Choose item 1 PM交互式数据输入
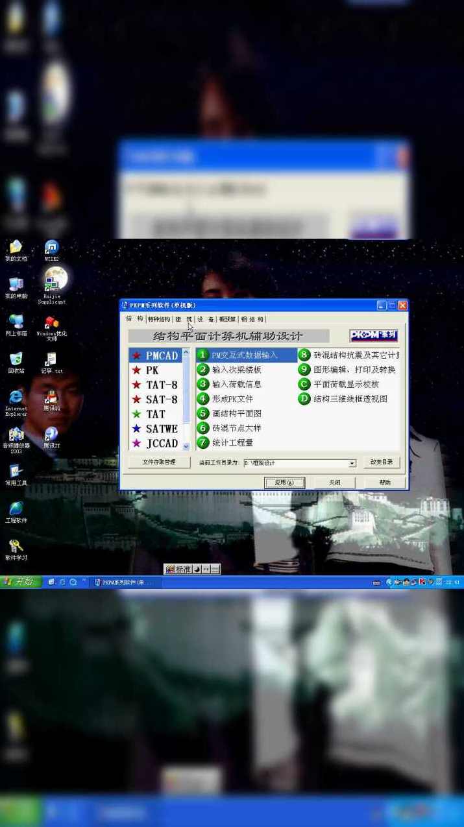Viewport: 464px width, 827px height. [x=246, y=355]
